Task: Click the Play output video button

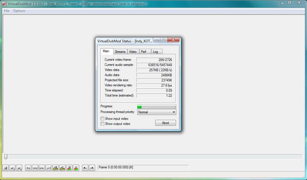Action: coord(19,168)
